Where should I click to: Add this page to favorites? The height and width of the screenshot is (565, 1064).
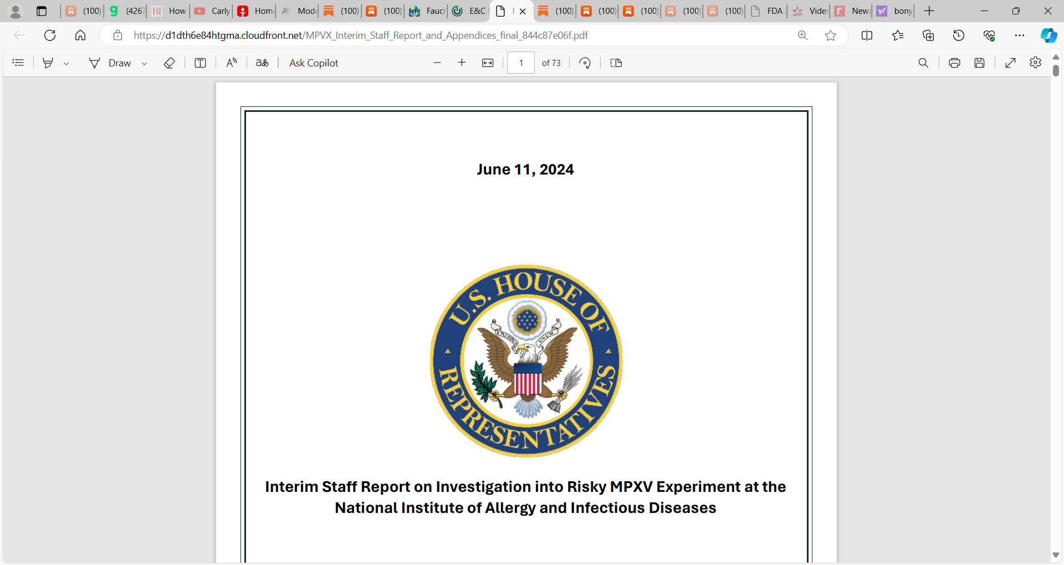pyautogui.click(x=830, y=35)
